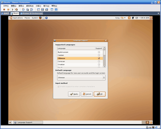The height and width of the screenshot is (129, 161).
Task: Click the red power button in Ubuntu panel
Action: [x=151, y=18]
